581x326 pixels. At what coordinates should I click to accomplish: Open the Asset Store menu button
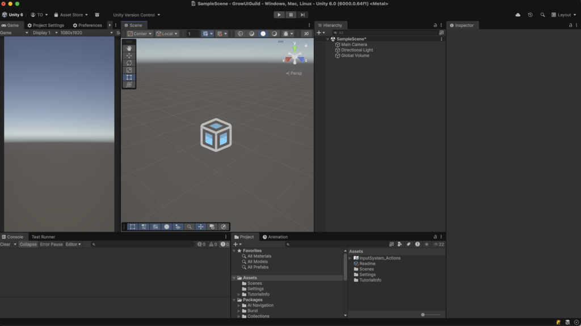(x=71, y=15)
